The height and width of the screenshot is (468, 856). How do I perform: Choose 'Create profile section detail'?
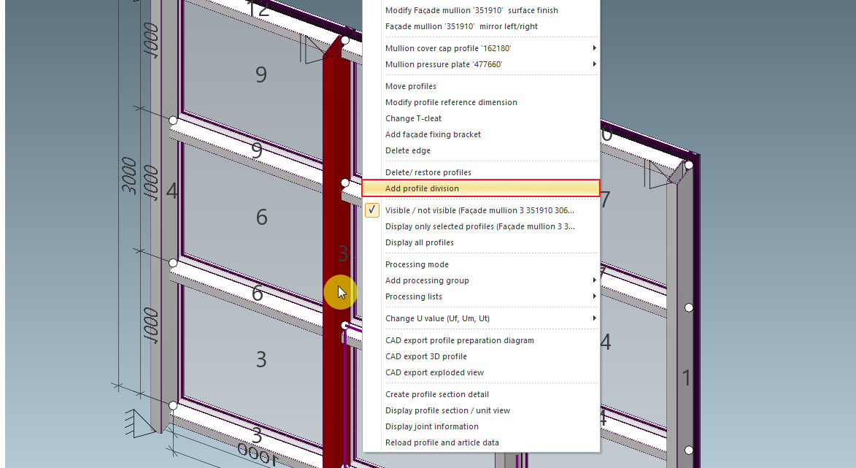(436, 394)
